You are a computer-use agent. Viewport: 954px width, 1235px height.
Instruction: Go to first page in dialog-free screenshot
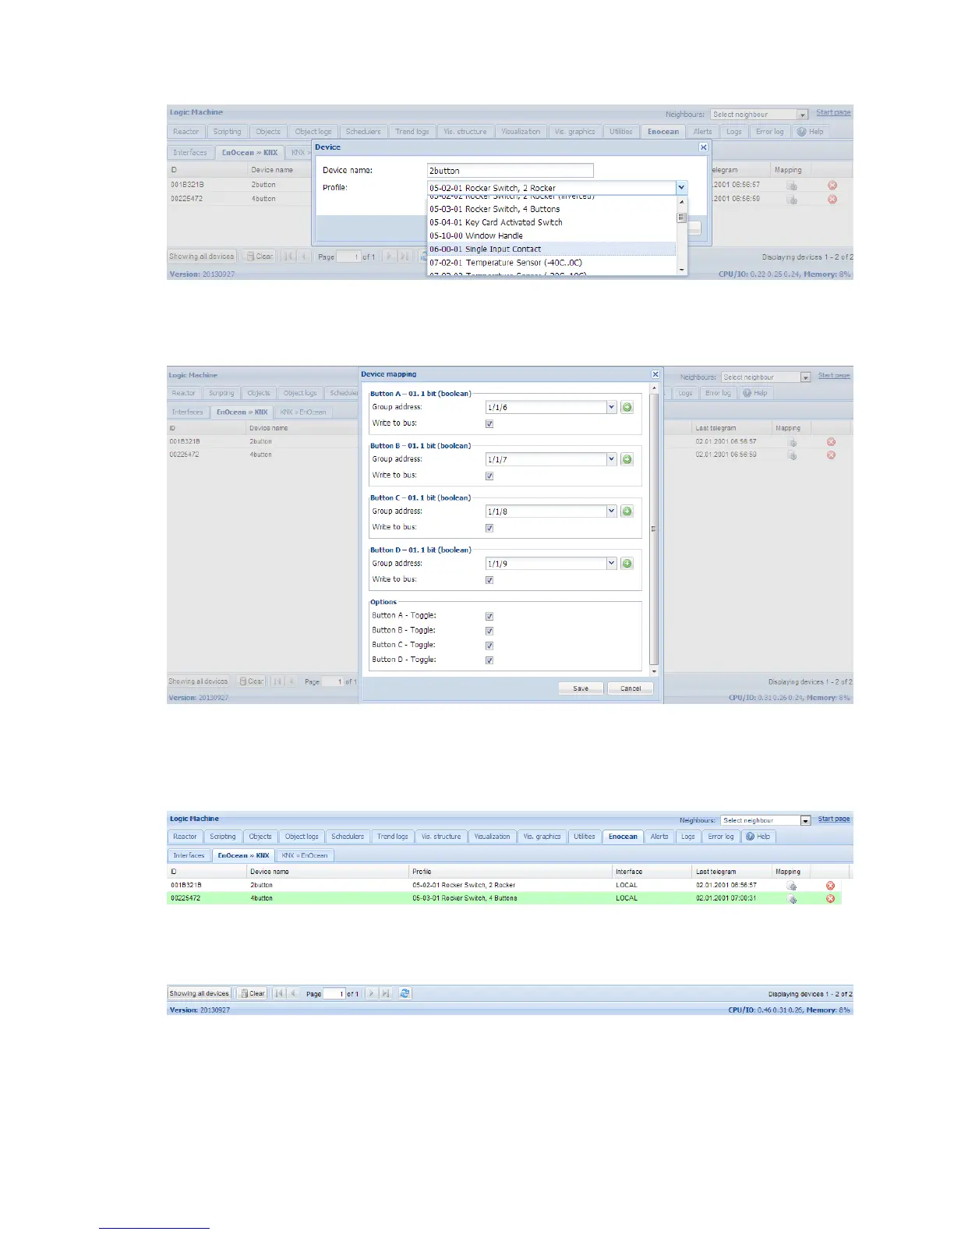pyautogui.click(x=279, y=993)
